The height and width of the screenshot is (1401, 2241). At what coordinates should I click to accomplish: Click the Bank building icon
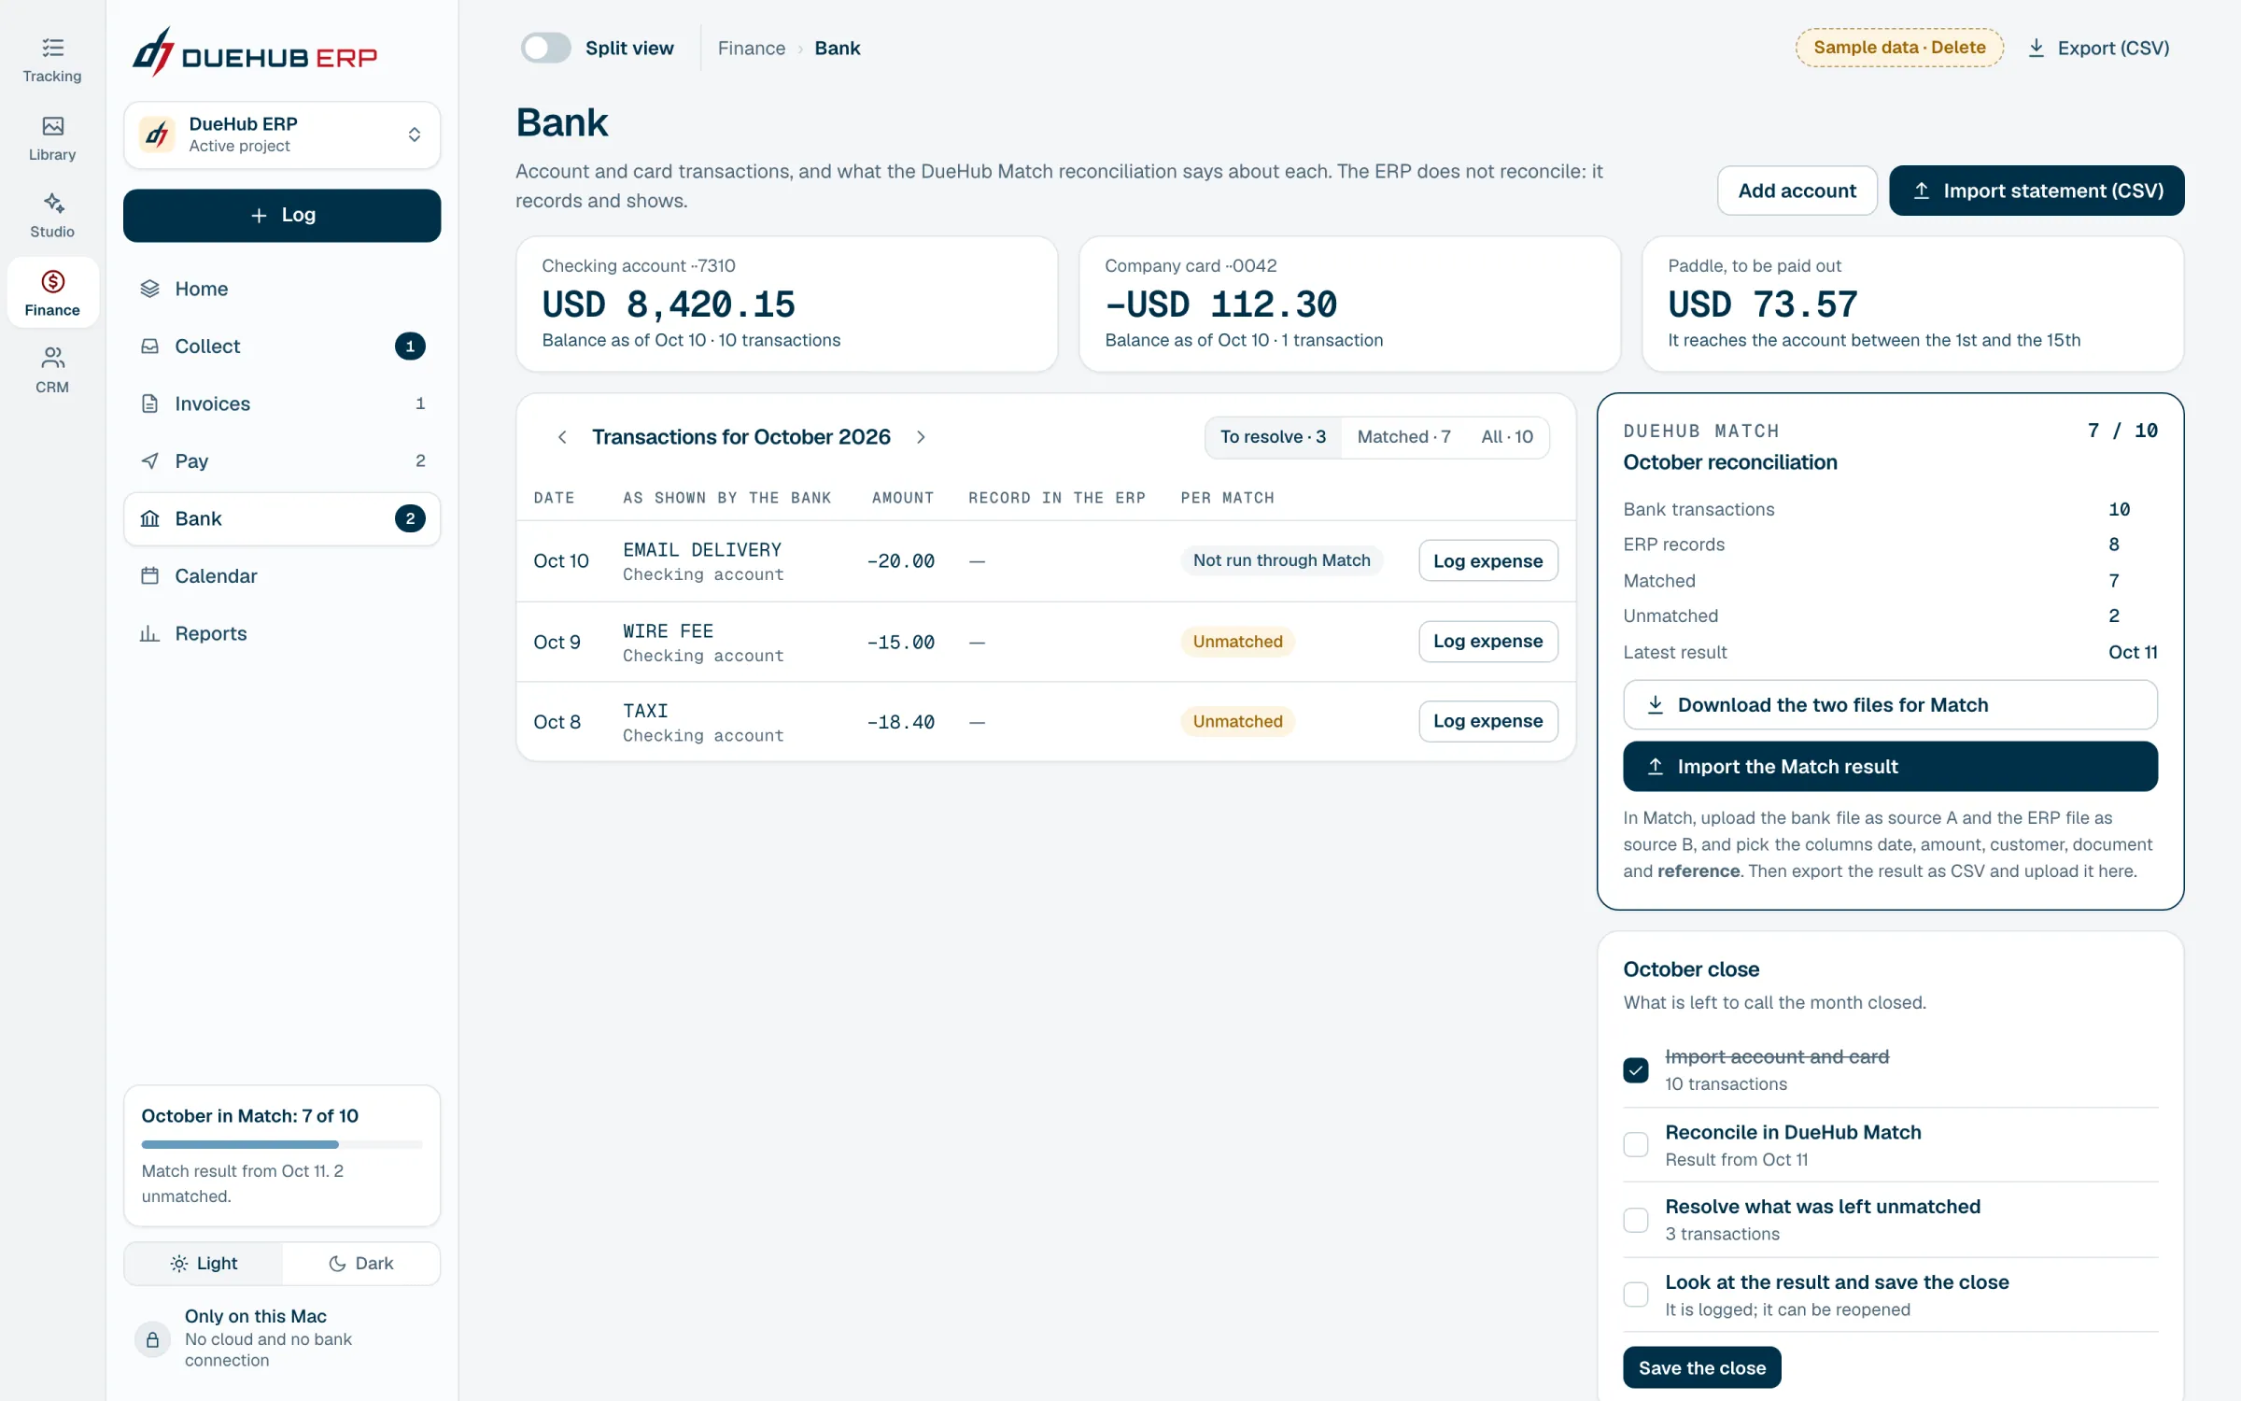pos(149,518)
